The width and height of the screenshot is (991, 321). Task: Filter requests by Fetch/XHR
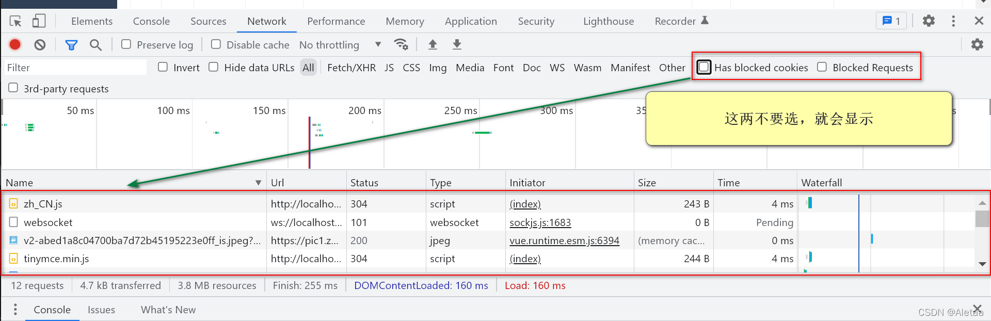(x=351, y=68)
